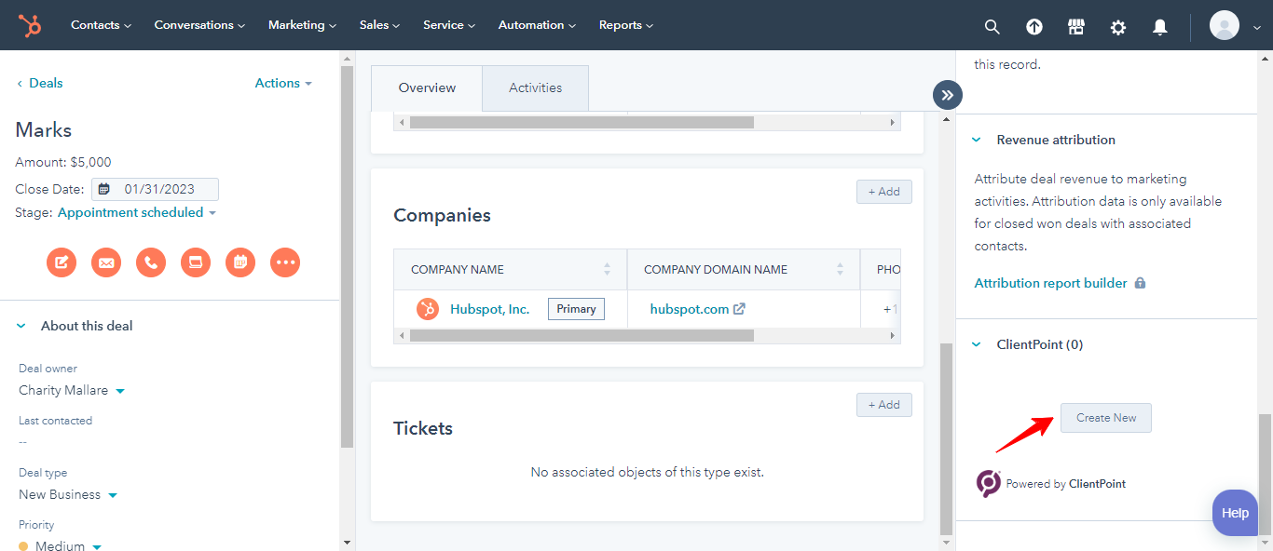
Task: Click the HubSpot sprocket logo
Action: [30, 25]
